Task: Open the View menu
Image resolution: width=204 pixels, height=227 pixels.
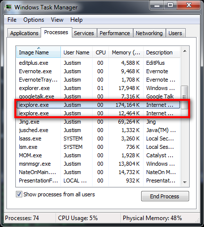Action: point(57,20)
